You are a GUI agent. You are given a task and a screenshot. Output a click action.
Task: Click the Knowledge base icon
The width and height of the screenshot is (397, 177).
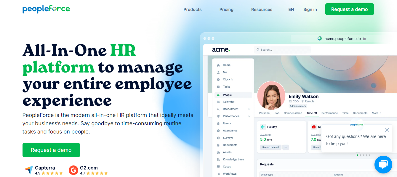coord(218,160)
